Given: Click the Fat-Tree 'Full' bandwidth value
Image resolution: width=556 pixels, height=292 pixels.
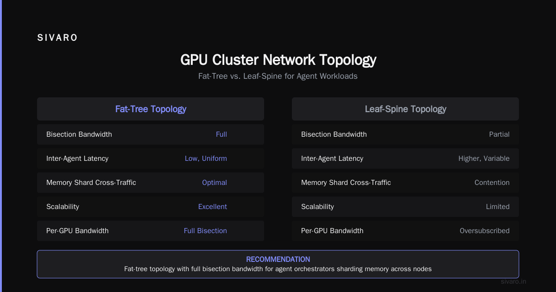Looking at the screenshot, I should point(221,134).
